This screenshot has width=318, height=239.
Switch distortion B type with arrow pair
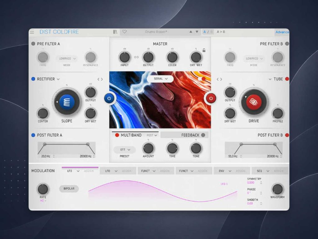220,79
